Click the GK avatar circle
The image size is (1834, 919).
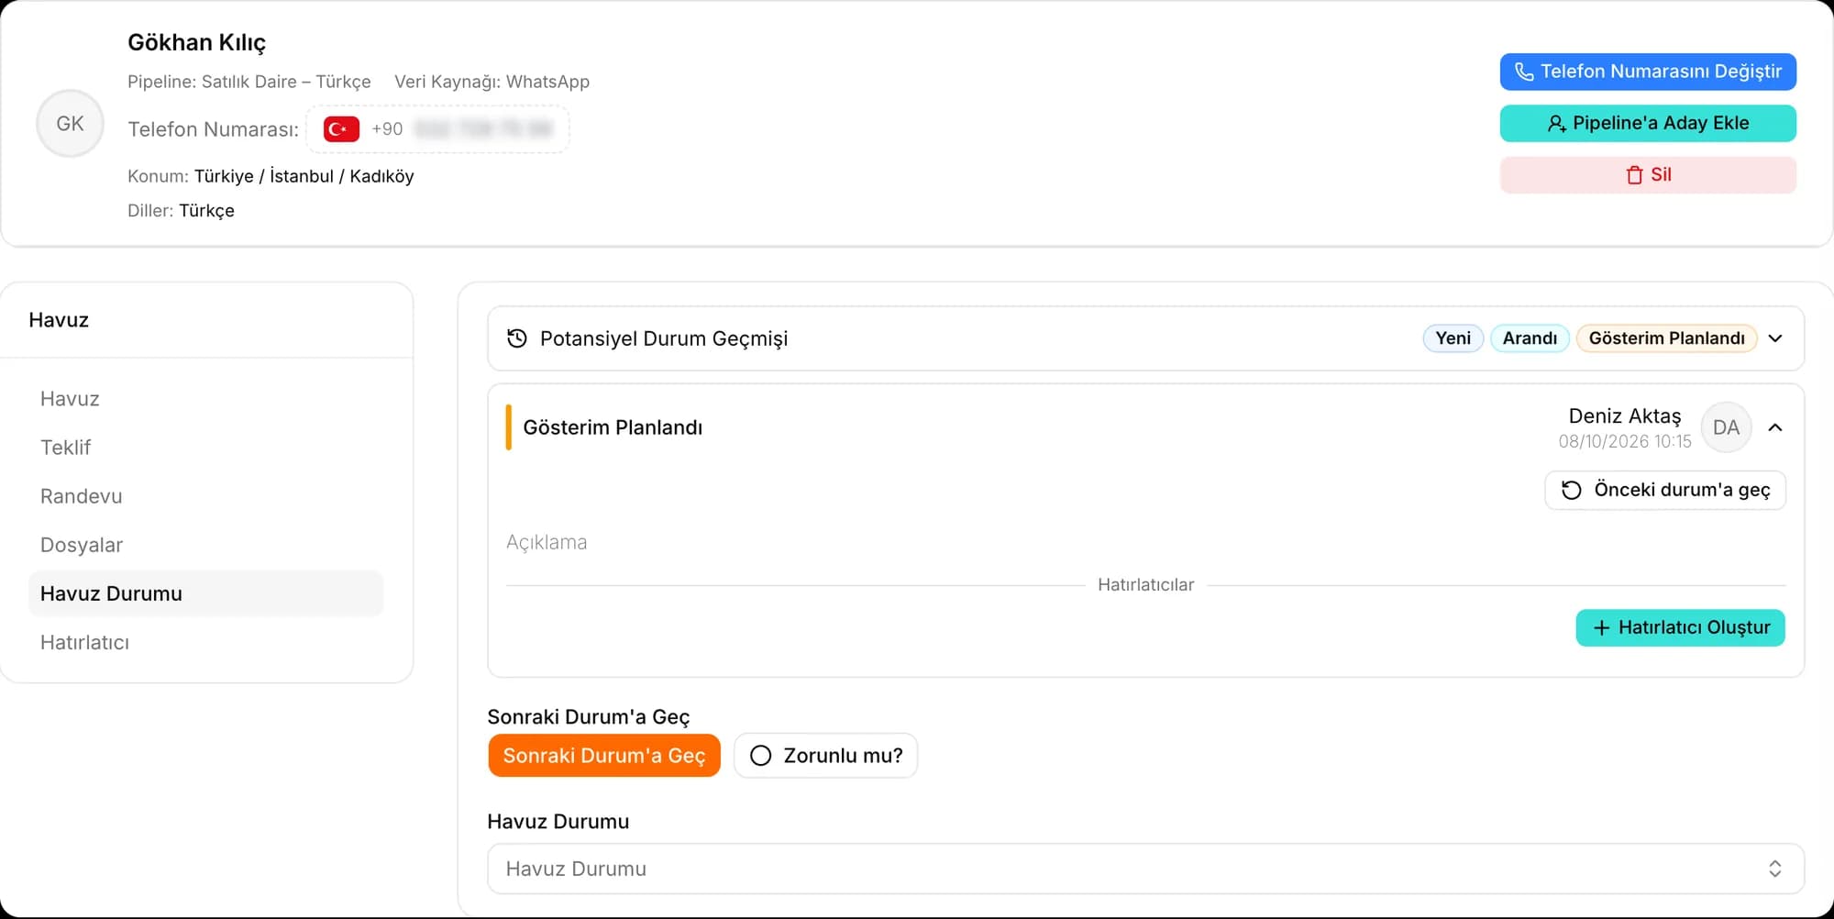pyautogui.click(x=70, y=124)
